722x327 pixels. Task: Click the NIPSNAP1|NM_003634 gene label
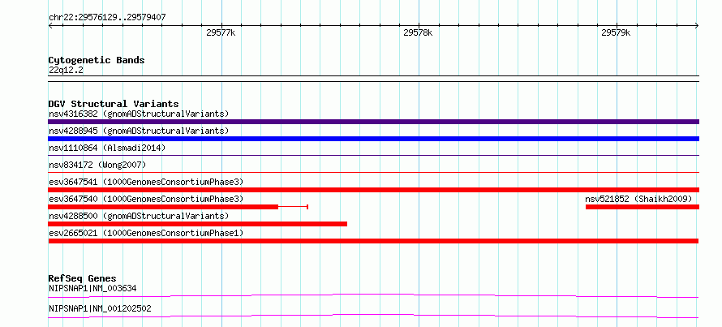click(92, 289)
